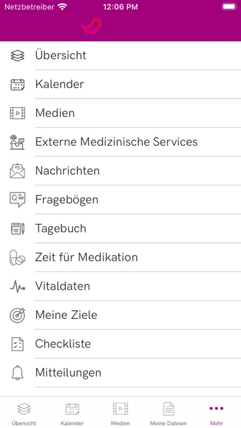The image size is (241, 428).
Task: Tap the heartbeat pulse icon beside Vitaldaten
Action: [17, 287]
